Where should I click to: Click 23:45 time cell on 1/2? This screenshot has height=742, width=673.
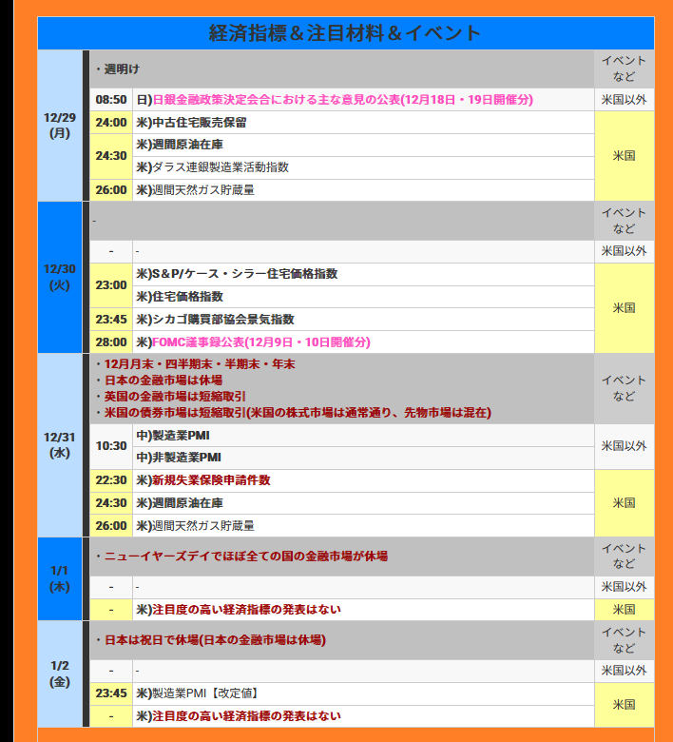pos(111,693)
